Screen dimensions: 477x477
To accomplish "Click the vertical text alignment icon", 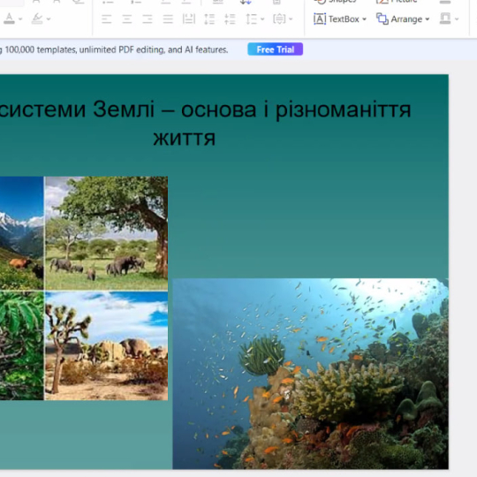I will coord(279,19).
